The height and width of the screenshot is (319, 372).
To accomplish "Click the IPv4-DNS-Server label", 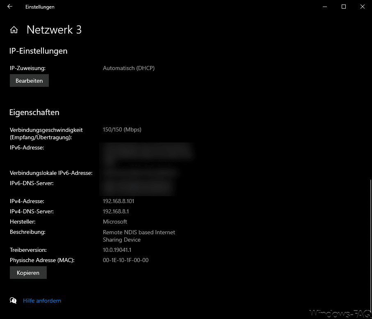I will point(32,211).
